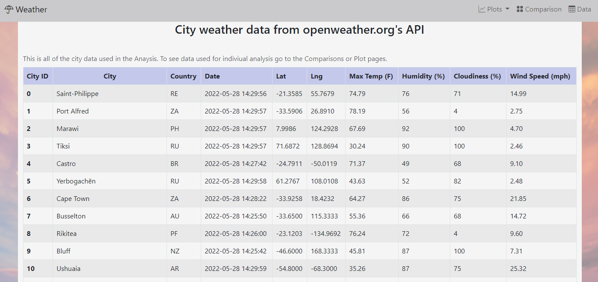Click date 2022-05-28 14:26:00
Screen dimensions: 598x282
236,233
